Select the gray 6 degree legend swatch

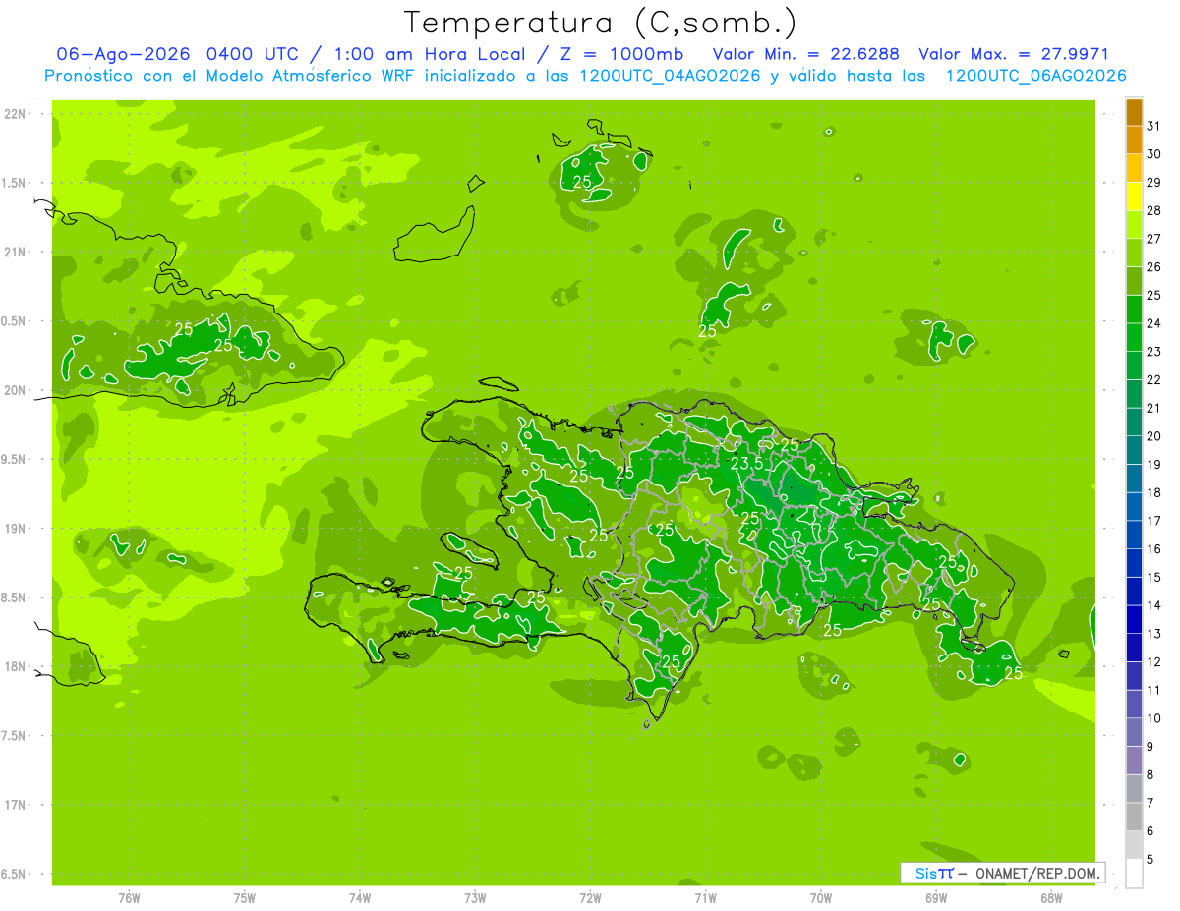click(1134, 818)
